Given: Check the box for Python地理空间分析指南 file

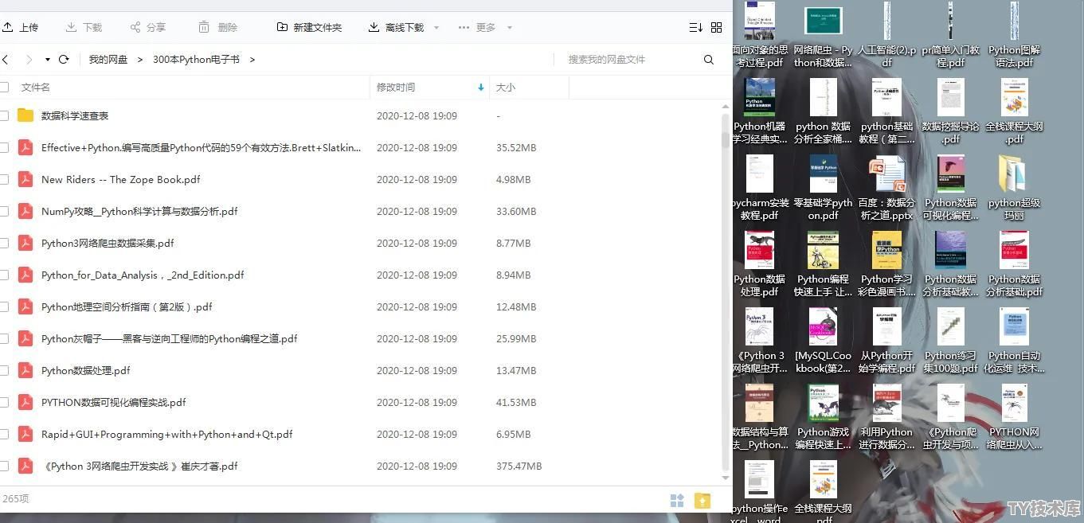Looking at the screenshot, I should [4, 306].
